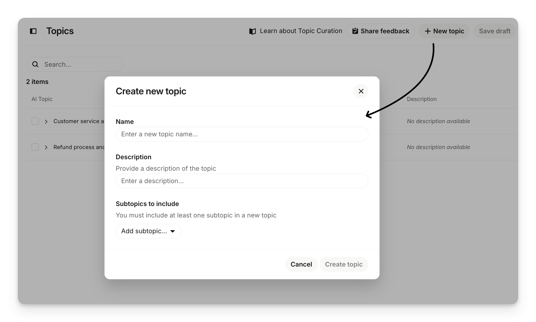
Task: Expand the Customer service topic row
Action: 46,122
